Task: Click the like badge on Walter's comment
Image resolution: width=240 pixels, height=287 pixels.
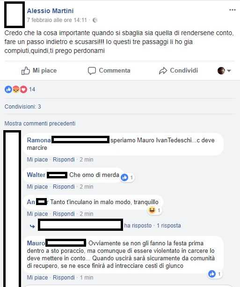Action: [124, 177]
